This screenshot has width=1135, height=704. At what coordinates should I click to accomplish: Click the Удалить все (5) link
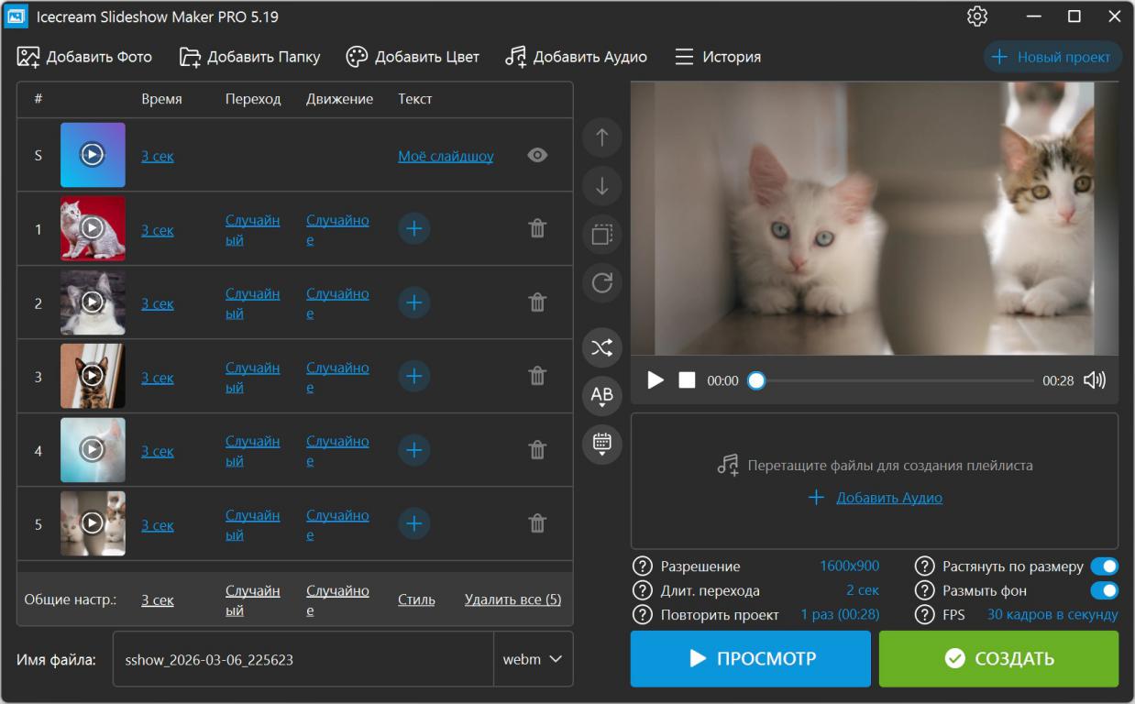[x=512, y=600]
